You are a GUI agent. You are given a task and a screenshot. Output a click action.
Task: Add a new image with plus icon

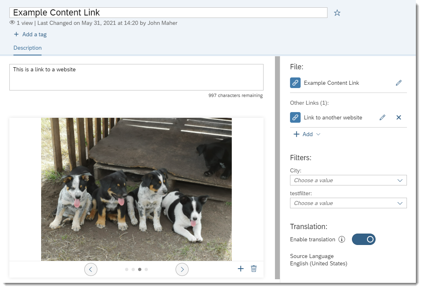(x=241, y=269)
